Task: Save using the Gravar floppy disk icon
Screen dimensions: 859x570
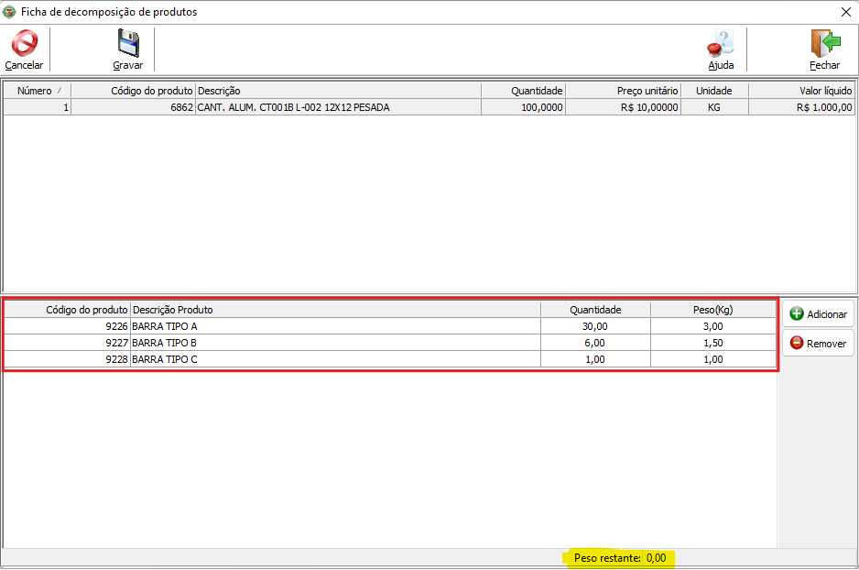Action: coord(127,44)
